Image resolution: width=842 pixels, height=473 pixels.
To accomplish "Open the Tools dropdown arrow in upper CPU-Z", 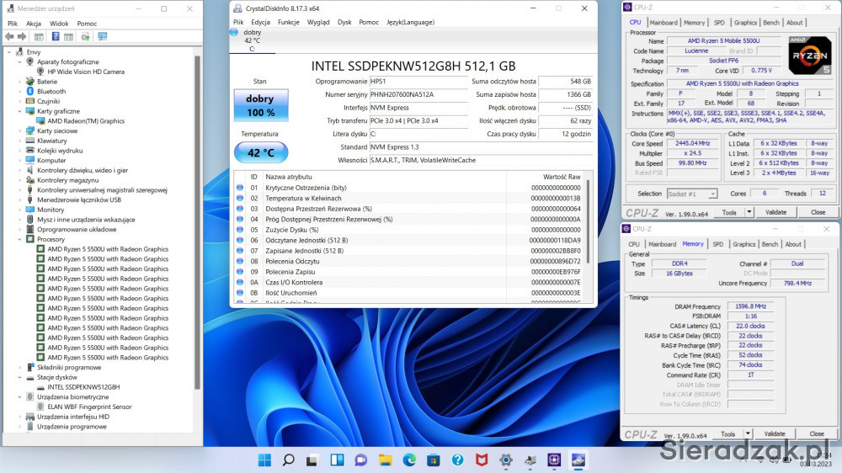I will tap(749, 213).
